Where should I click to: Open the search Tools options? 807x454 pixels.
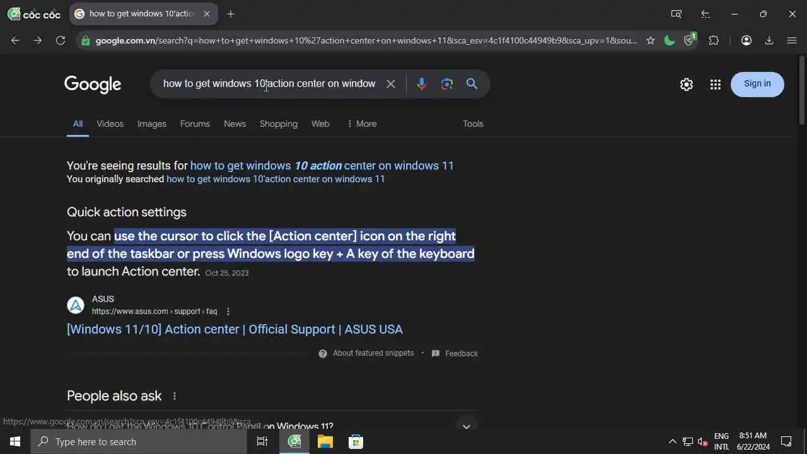[473, 124]
